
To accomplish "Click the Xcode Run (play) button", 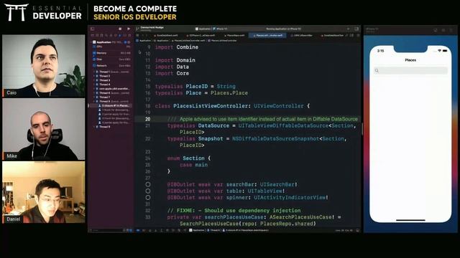I will click(129, 29).
